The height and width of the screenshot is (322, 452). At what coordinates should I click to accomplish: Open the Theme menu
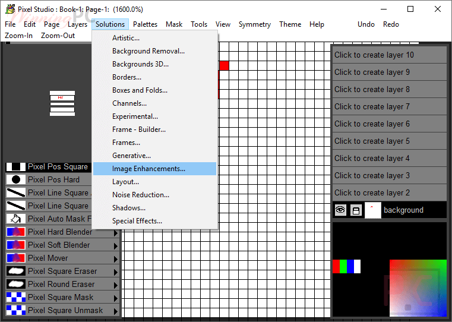(x=290, y=24)
